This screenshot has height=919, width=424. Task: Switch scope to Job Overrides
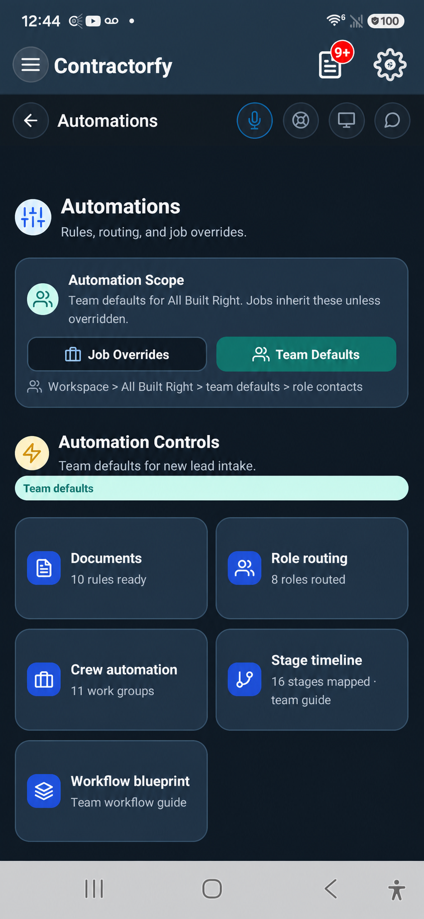[x=117, y=354]
